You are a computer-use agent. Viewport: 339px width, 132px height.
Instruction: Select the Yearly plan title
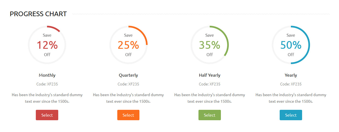[x=291, y=75]
